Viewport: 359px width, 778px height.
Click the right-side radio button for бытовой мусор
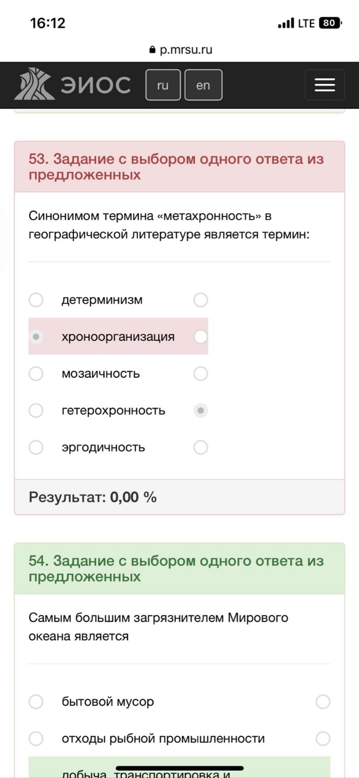323,702
